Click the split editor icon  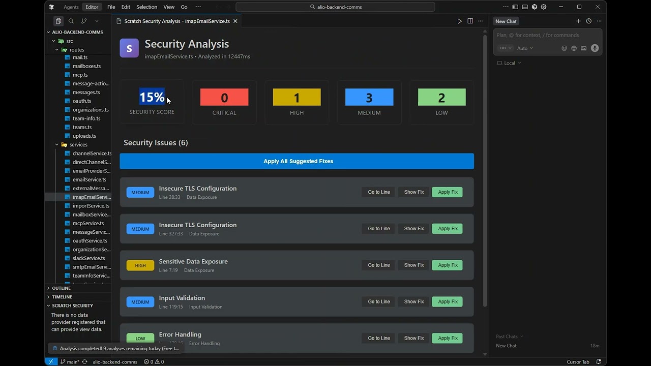[x=470, y=21]
